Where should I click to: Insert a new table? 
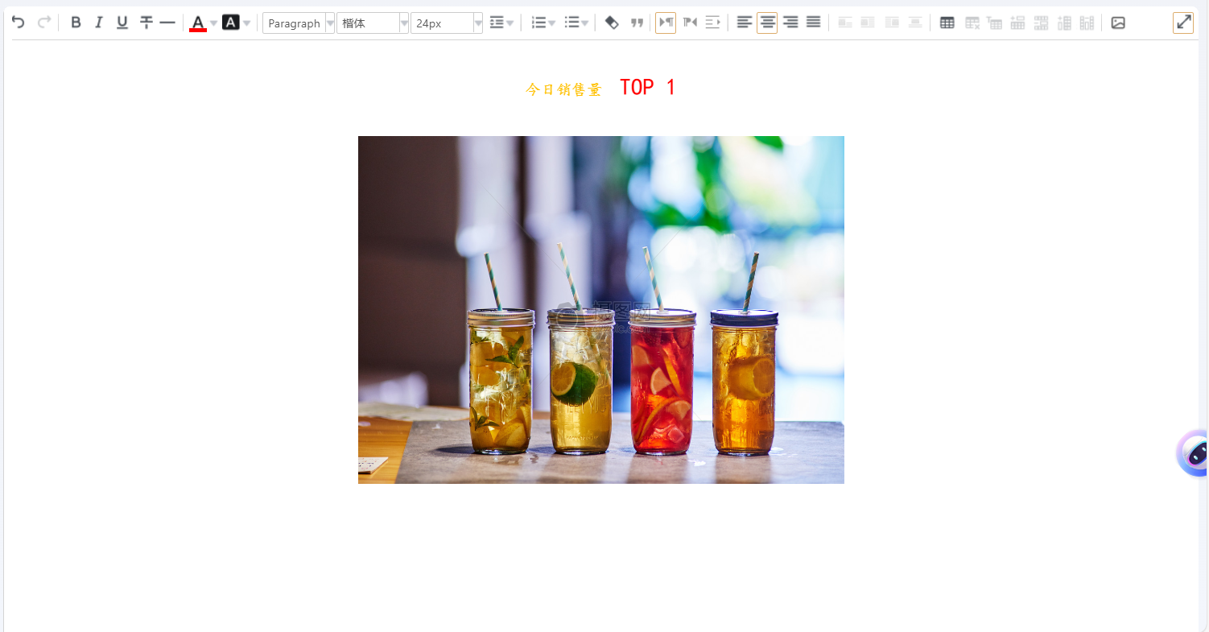pos(947,23)
